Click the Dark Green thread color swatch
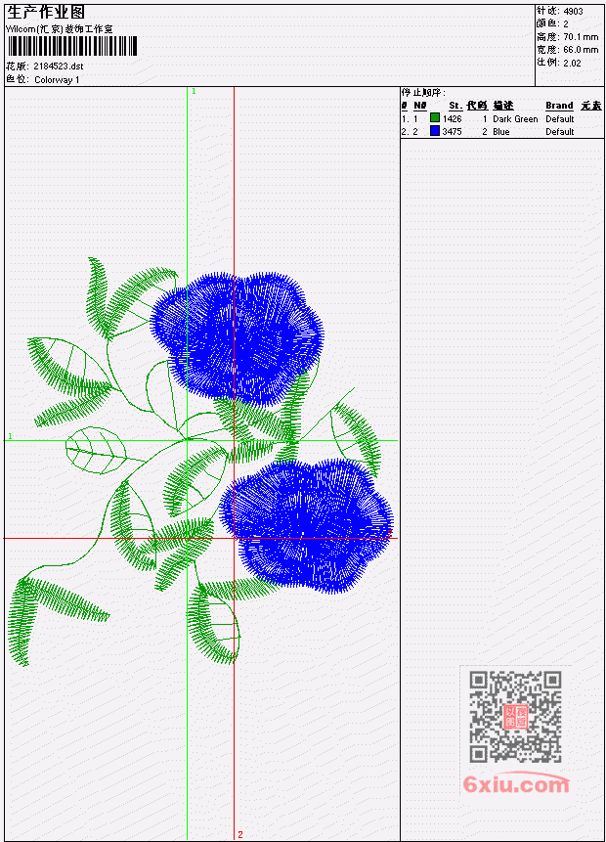The image size is (606, 842). (x=435, y=118)
